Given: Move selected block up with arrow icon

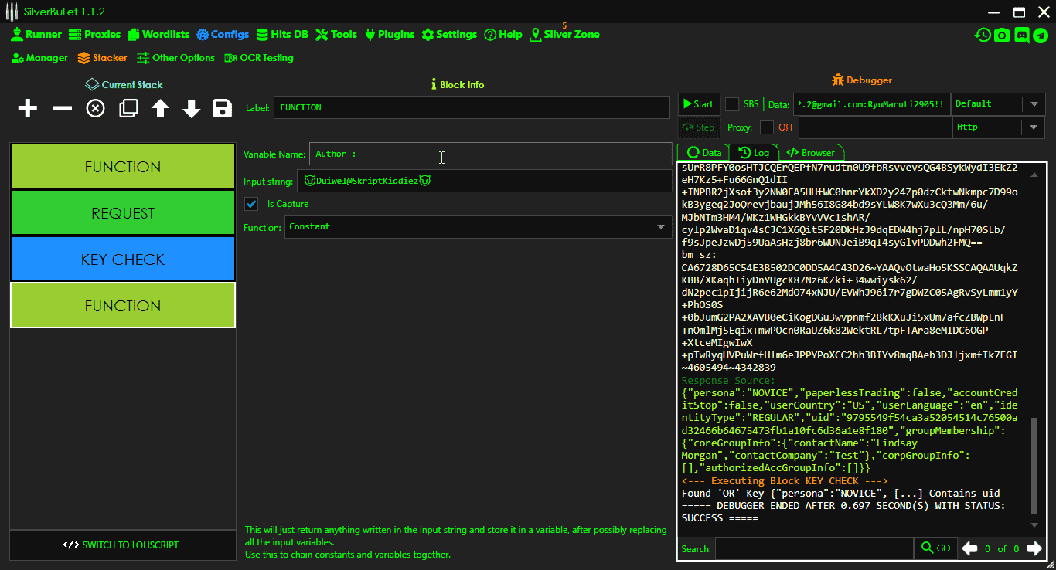Looking at the screenshot, I should (160, 109).
